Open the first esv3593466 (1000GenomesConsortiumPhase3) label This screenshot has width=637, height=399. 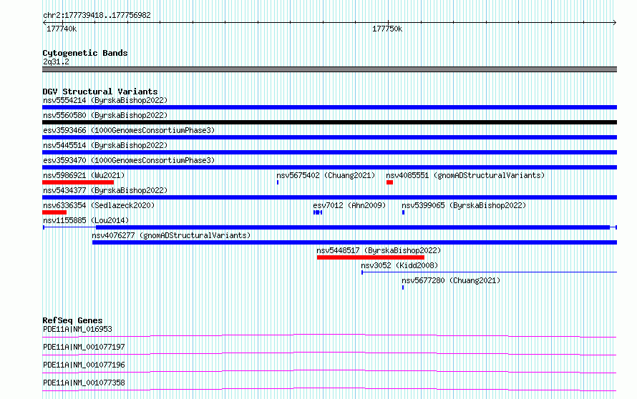point(129,130)
